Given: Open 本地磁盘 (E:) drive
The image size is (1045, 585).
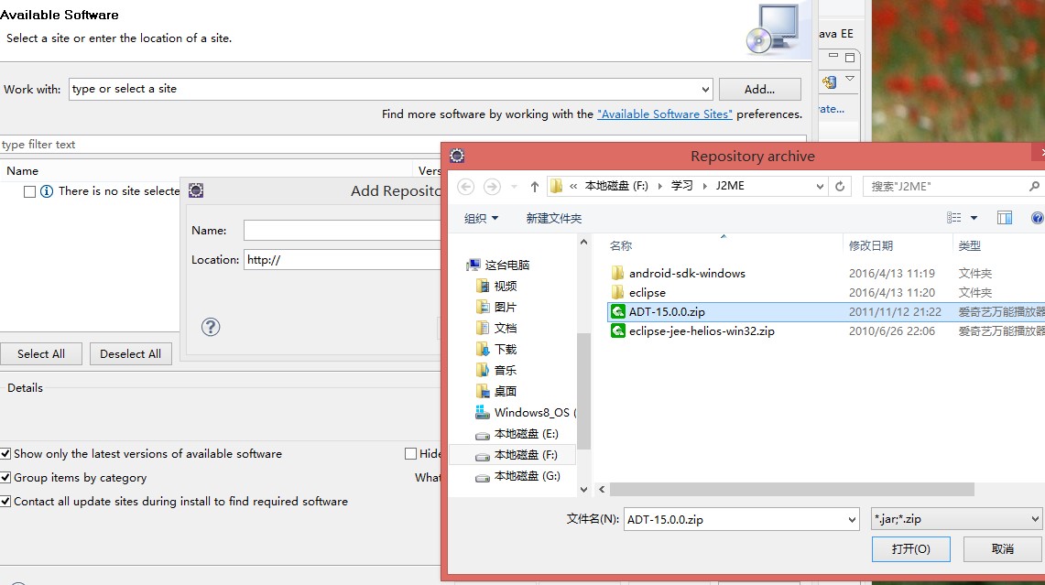Looking at the screenshot, I should (x=517, y=434).
